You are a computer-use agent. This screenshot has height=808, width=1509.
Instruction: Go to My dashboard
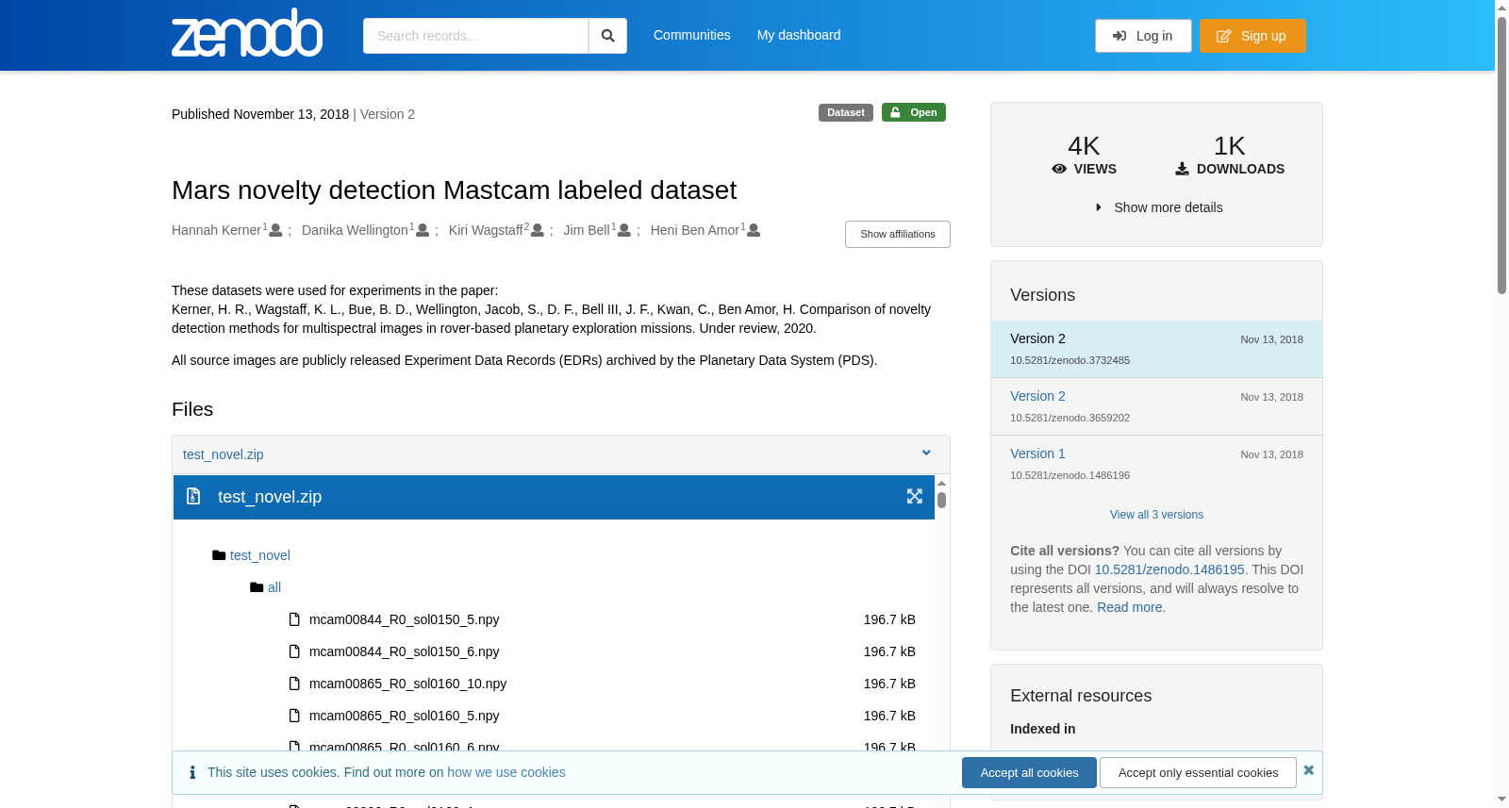[799, 35]
